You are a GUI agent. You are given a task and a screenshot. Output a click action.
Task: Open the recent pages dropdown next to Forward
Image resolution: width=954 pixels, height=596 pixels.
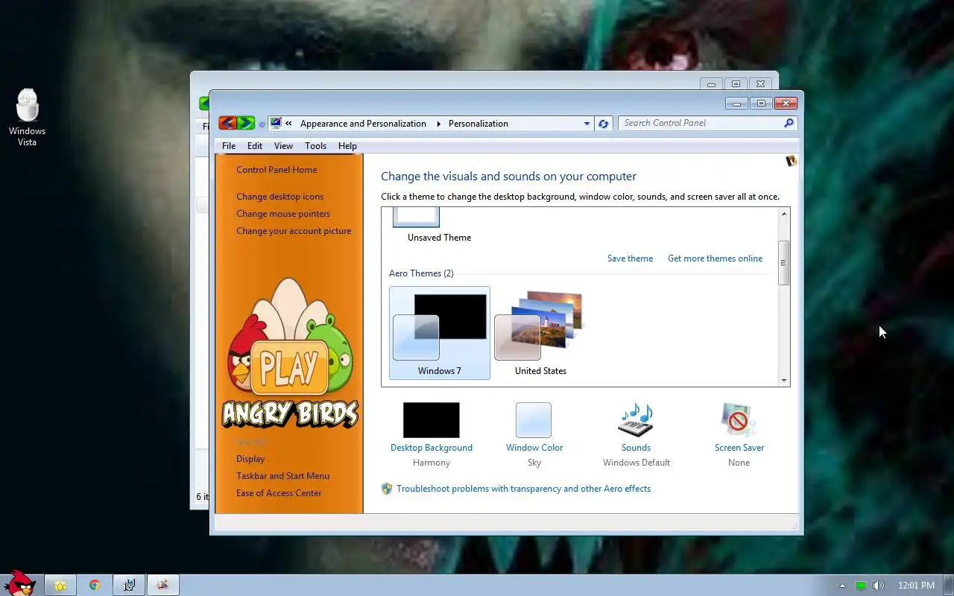tap(262, 124)
